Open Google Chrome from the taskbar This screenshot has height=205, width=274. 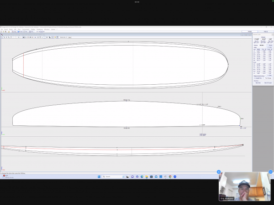pyautogui.click(x=170, y=176)
